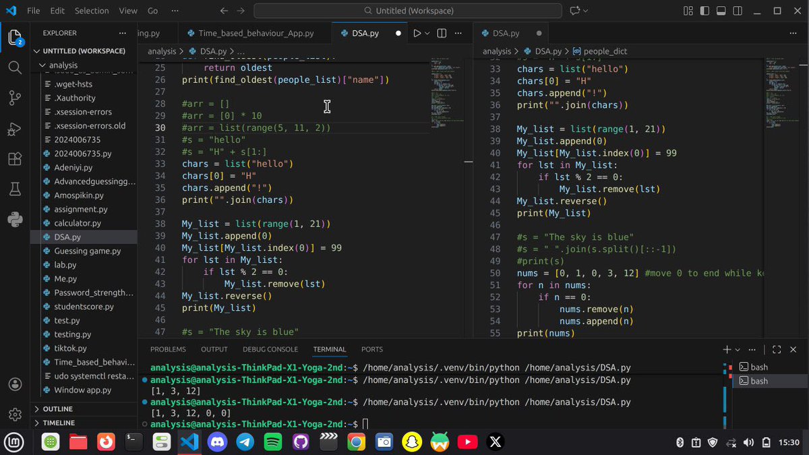The width and height of the screenshot is (809, 455).
Task: Open the Explorer view in activity bar
Action: (x=15, y=38)
